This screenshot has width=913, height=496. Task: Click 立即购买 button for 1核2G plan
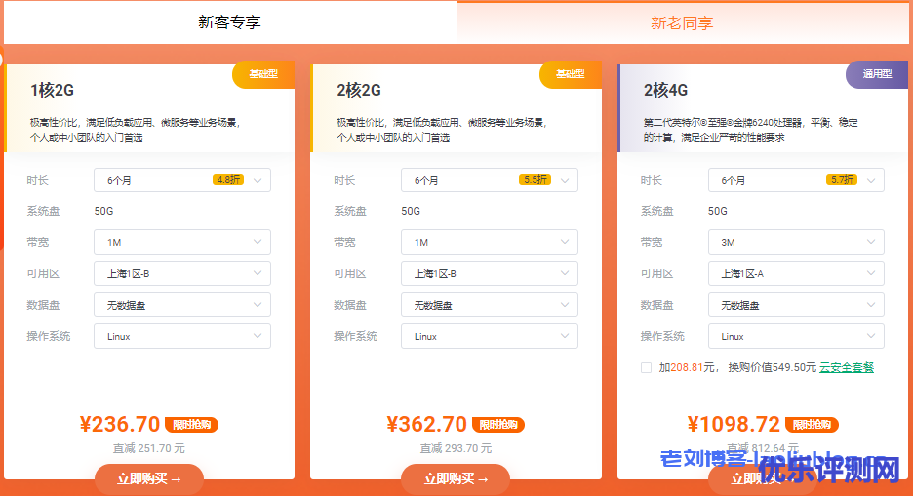pyautogui.click(x=149, y=478)
